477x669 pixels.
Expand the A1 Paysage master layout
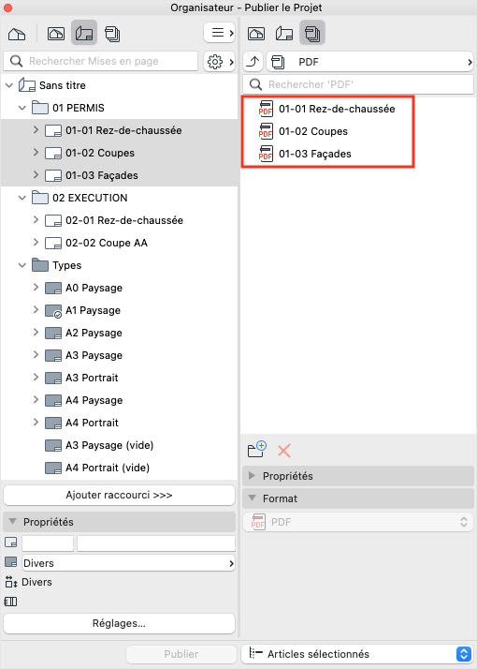click(x=36, y=310)
